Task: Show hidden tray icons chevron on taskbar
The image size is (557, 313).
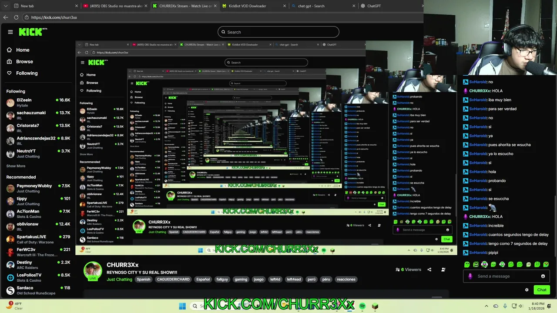Action: click(487, 306)
